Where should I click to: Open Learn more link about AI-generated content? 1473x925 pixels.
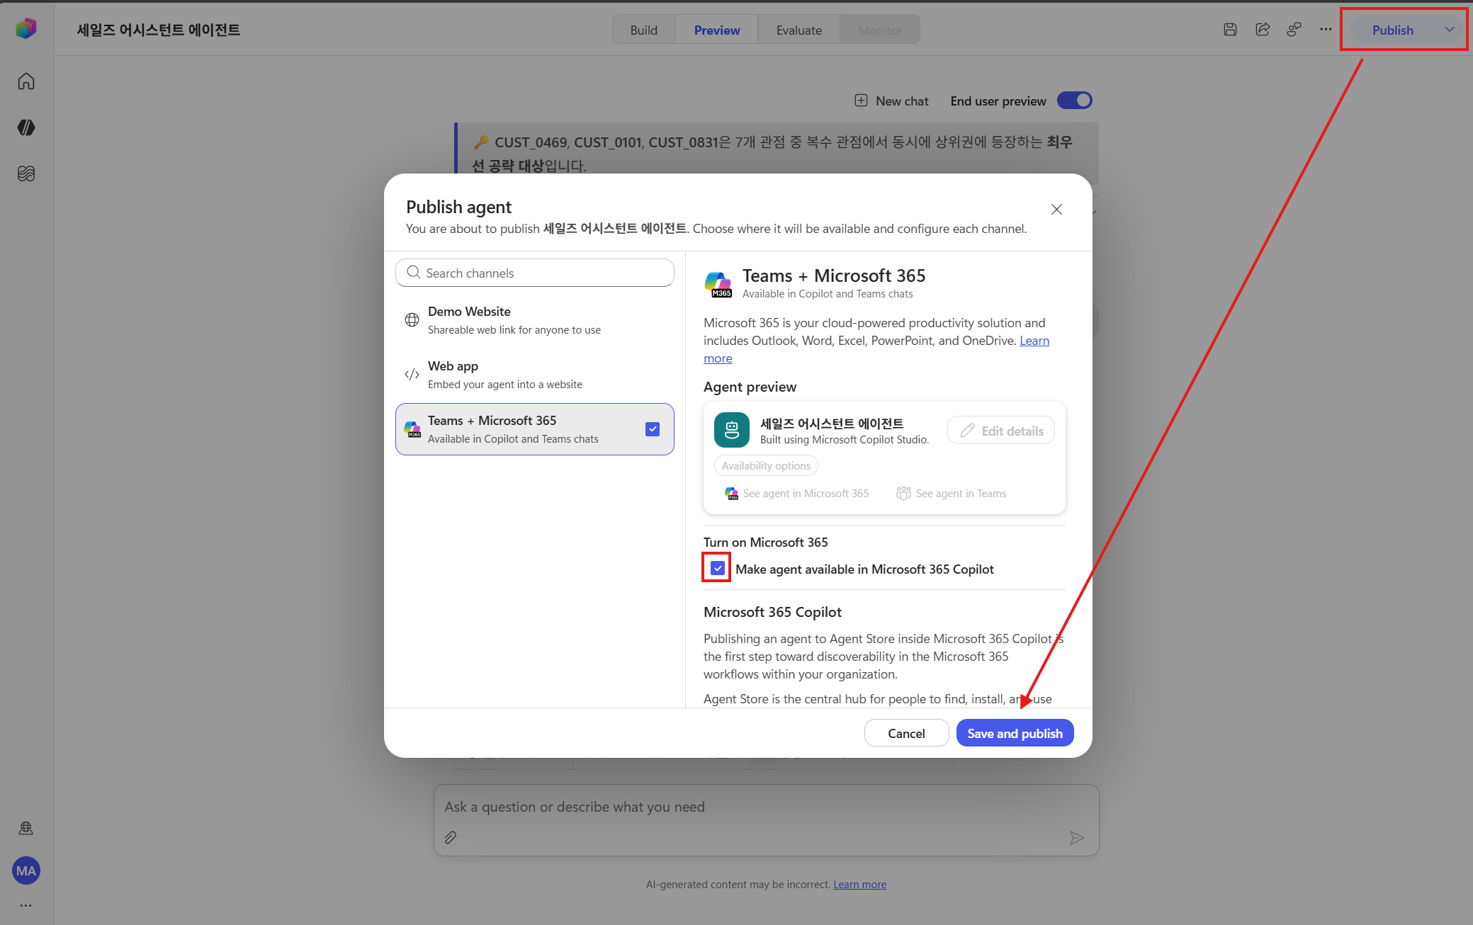[x=859, y=884]
